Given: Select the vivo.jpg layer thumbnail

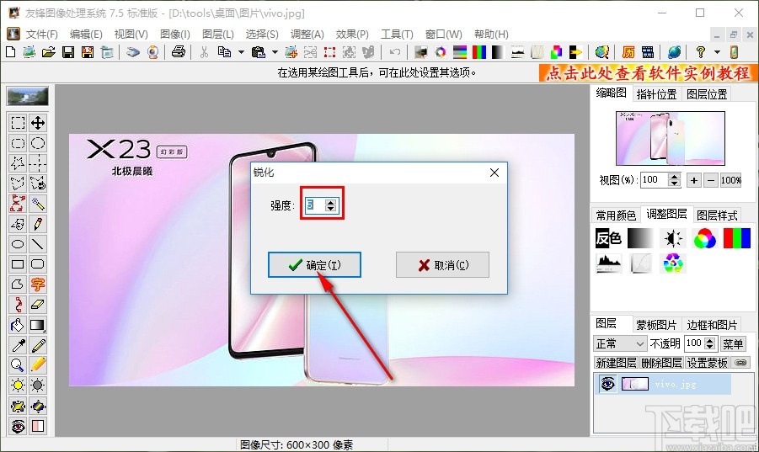Looking at the screenshot, I should (x=635, y=384).
